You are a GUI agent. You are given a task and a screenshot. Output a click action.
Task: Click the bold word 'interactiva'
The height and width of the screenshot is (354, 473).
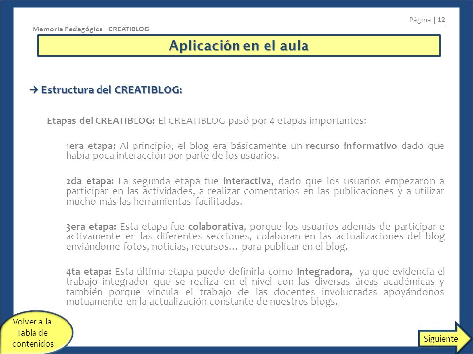tap(247, 181)
